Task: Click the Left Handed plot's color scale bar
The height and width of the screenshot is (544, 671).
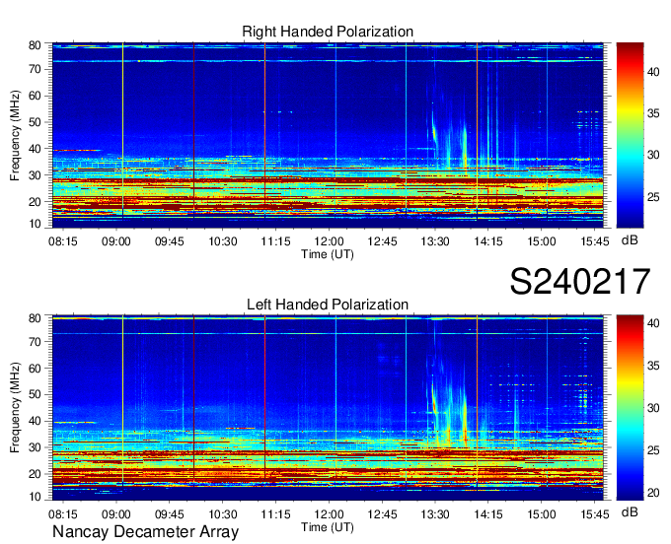Action: point(630,408)
